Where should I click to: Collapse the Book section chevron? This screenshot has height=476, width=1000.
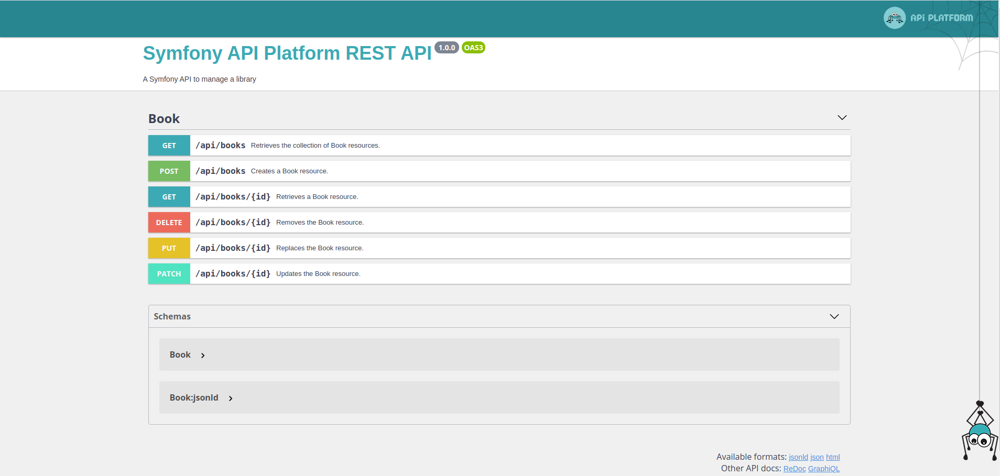pos(842,118)
